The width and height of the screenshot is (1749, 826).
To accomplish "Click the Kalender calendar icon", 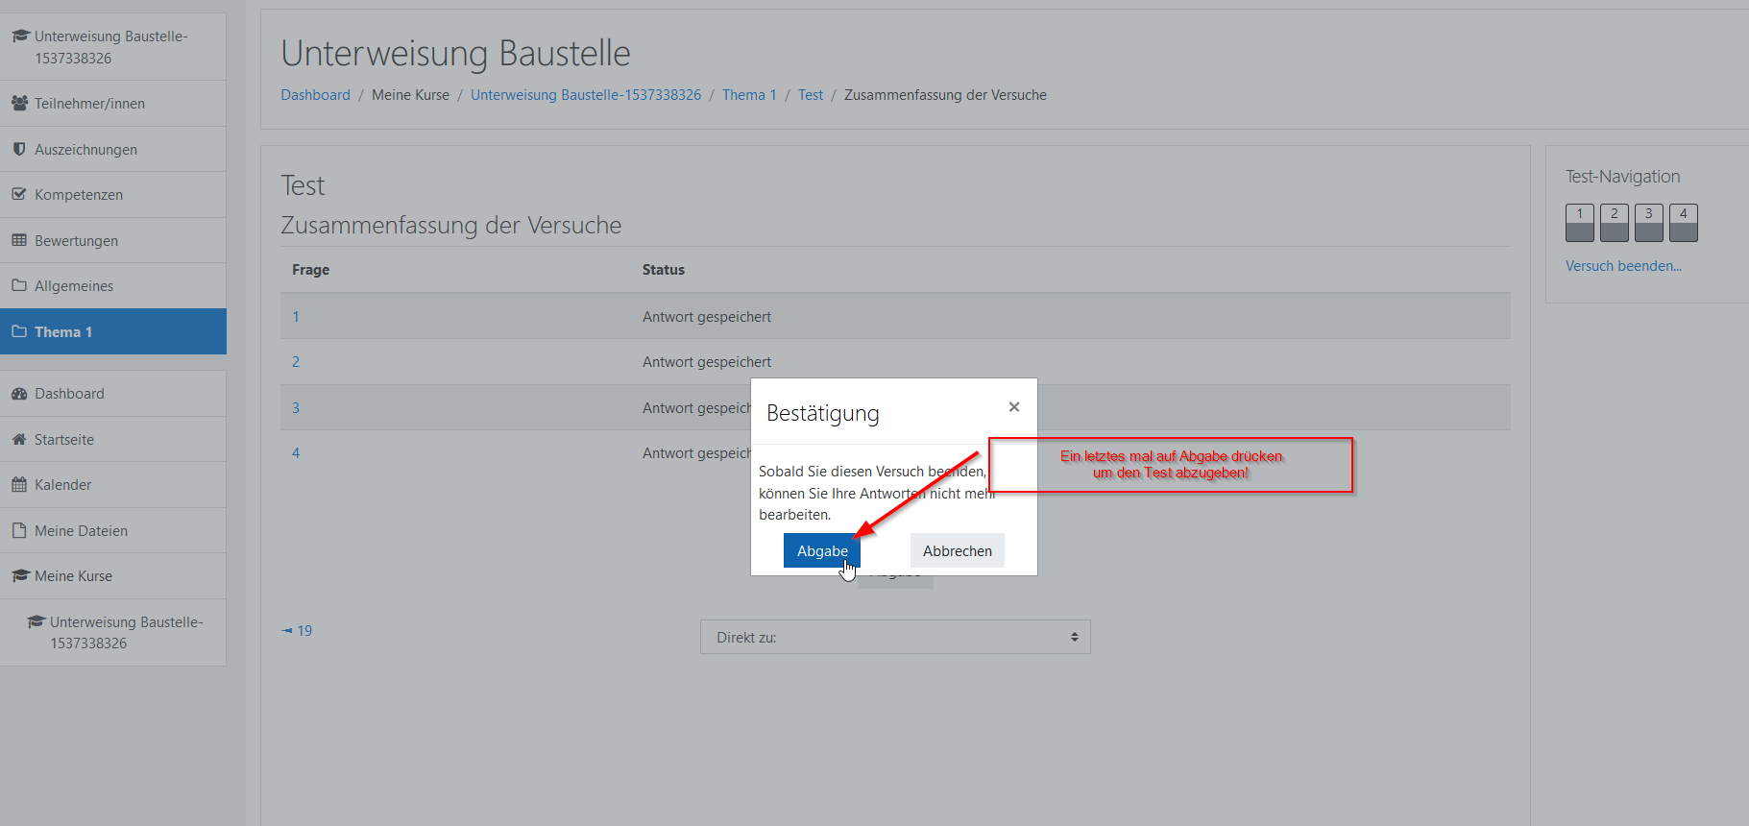I will click(x=19, y=484).
